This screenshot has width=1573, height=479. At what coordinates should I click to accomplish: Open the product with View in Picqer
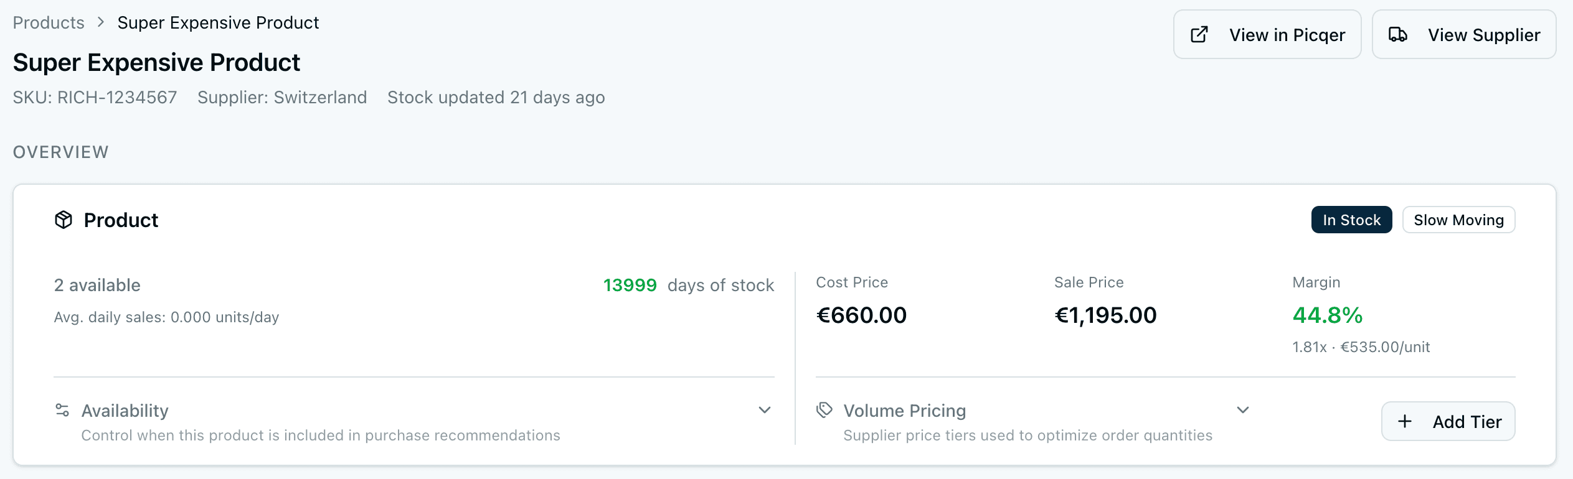(1267, 34)
